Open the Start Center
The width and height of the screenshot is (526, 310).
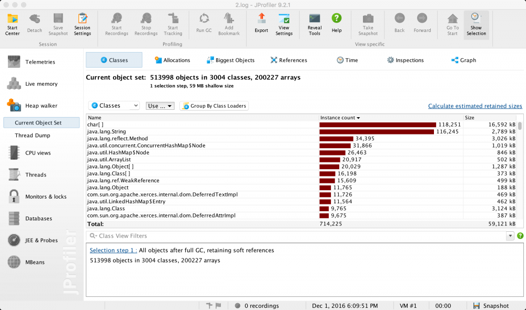point(13,24)
